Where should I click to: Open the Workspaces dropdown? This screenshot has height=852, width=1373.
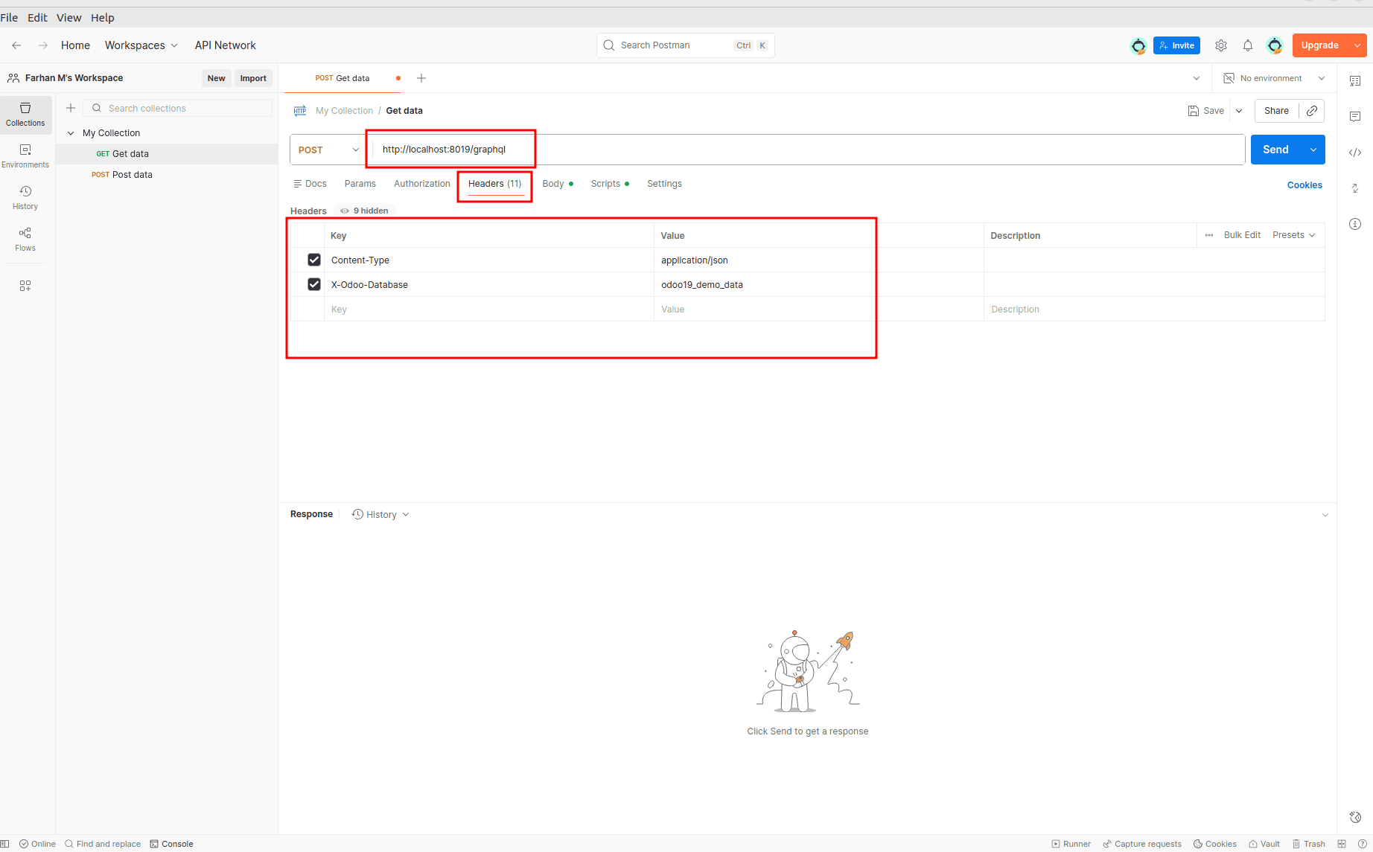point(141,45)
